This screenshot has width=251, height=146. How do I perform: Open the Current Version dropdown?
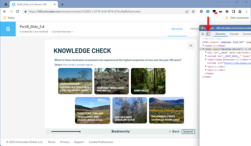tap(63, 32)
